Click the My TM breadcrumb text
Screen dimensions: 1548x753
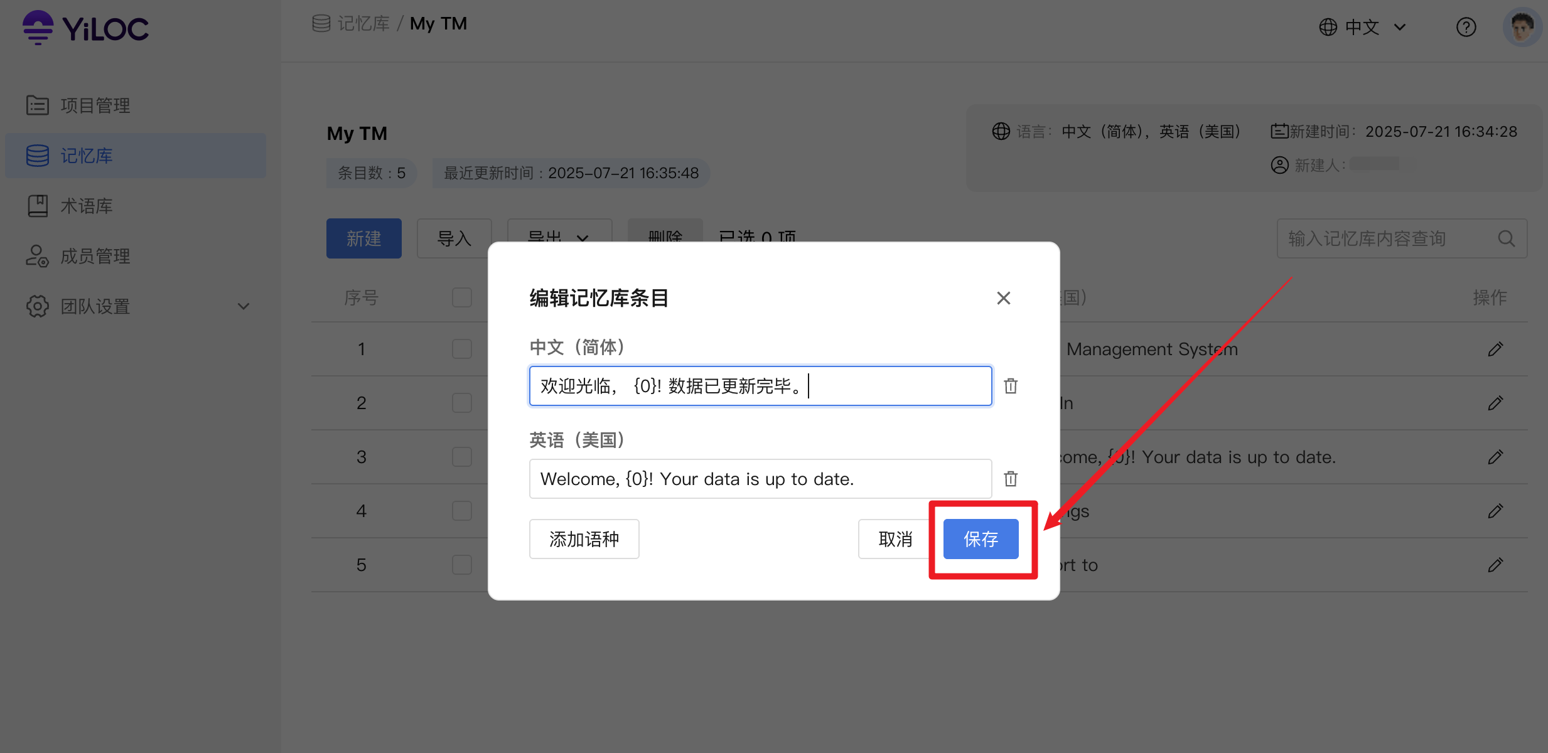[x=438, y=24]
